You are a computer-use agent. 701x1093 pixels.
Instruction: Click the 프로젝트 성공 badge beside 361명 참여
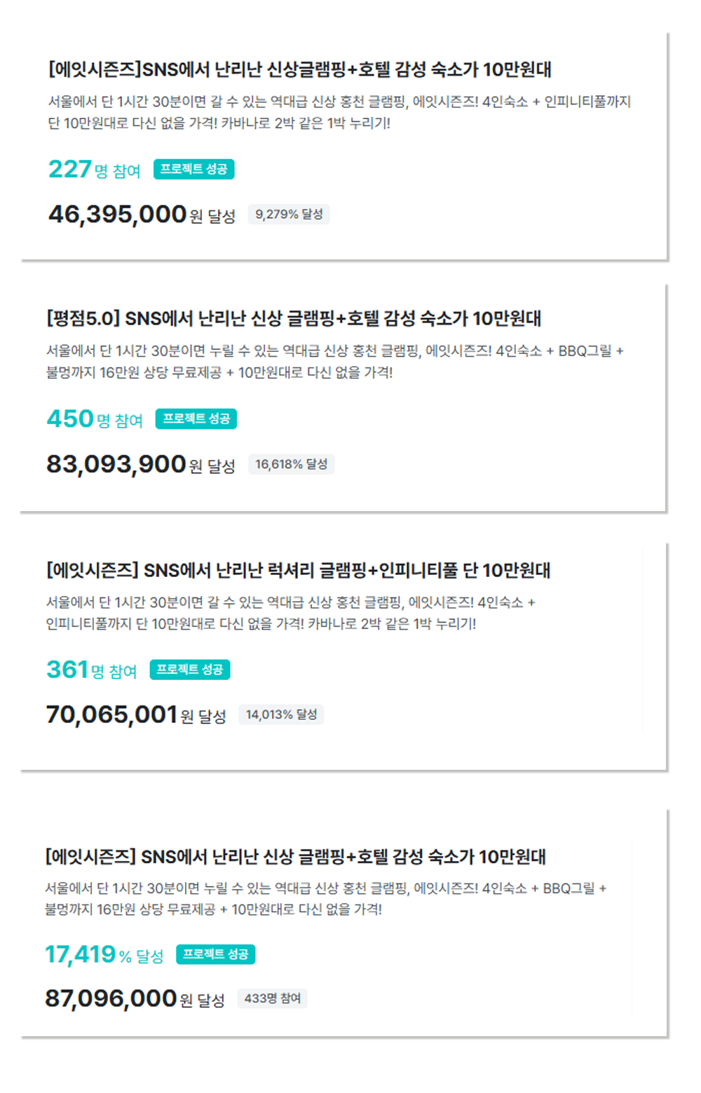tap(190, 670)
